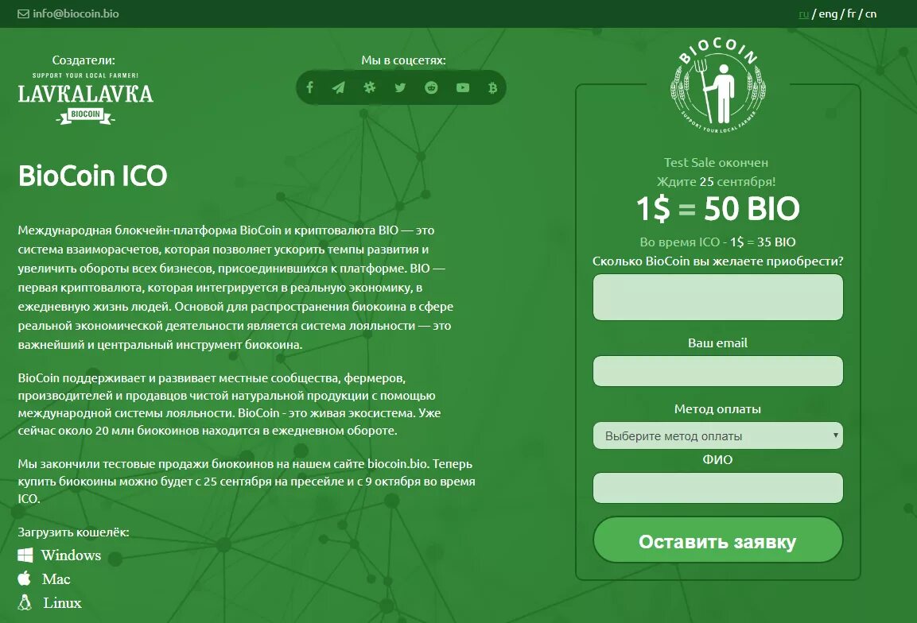The image size is (917, 623).
Task: Click the 'Загрузить кошелёк:' label
Action: click(x=73, y=532)
